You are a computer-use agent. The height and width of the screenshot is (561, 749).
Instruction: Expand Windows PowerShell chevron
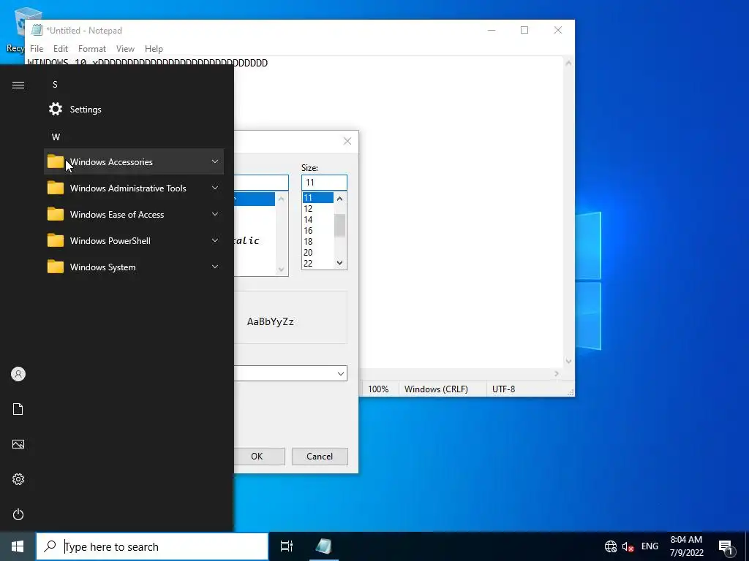point(215,240)
